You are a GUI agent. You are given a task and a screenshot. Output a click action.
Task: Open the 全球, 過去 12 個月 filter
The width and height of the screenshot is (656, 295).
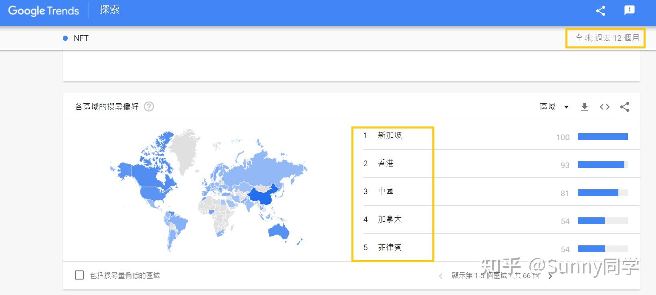607,38
